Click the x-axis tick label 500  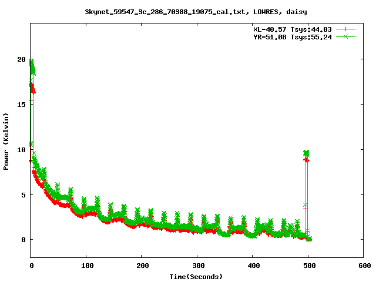[x=310, y=266]
